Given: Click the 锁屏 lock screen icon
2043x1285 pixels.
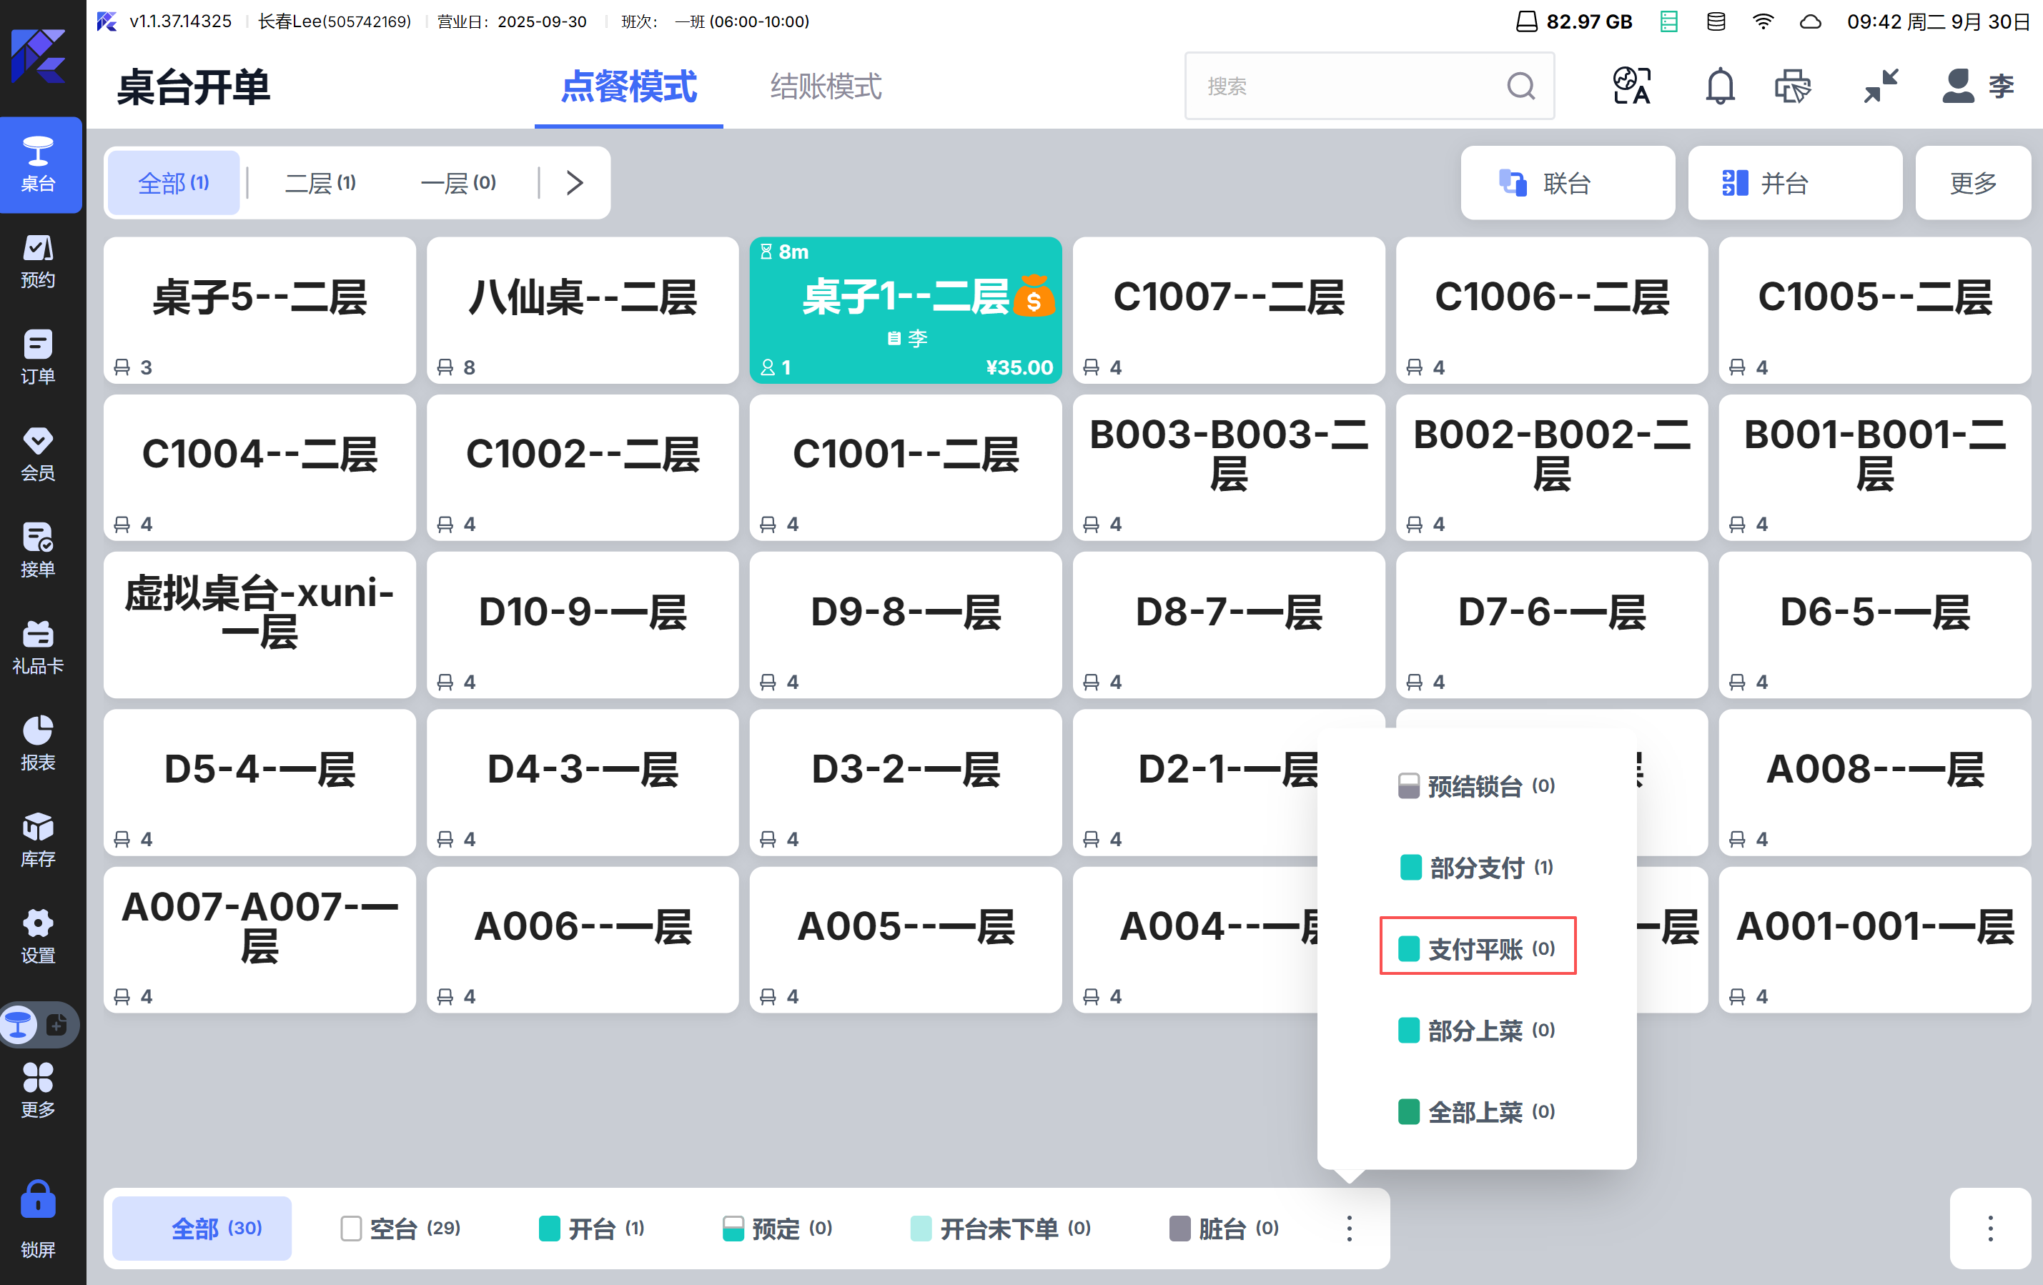Looking at the screenshot, I should [38, 1216].
